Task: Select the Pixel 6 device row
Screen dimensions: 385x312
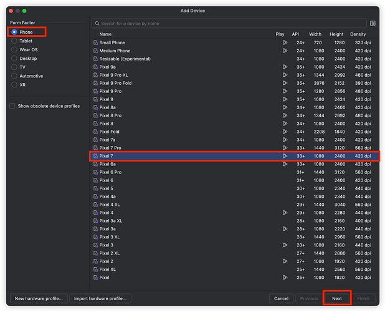Action: pos(234,180)
